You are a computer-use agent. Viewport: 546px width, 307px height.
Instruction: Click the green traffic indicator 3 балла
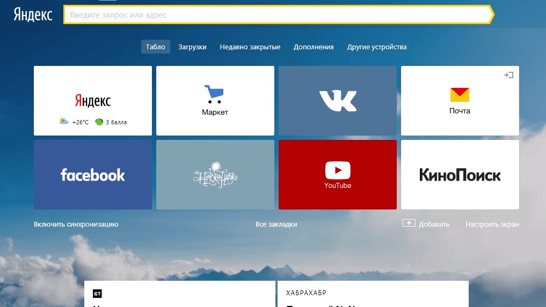point(99,122)
